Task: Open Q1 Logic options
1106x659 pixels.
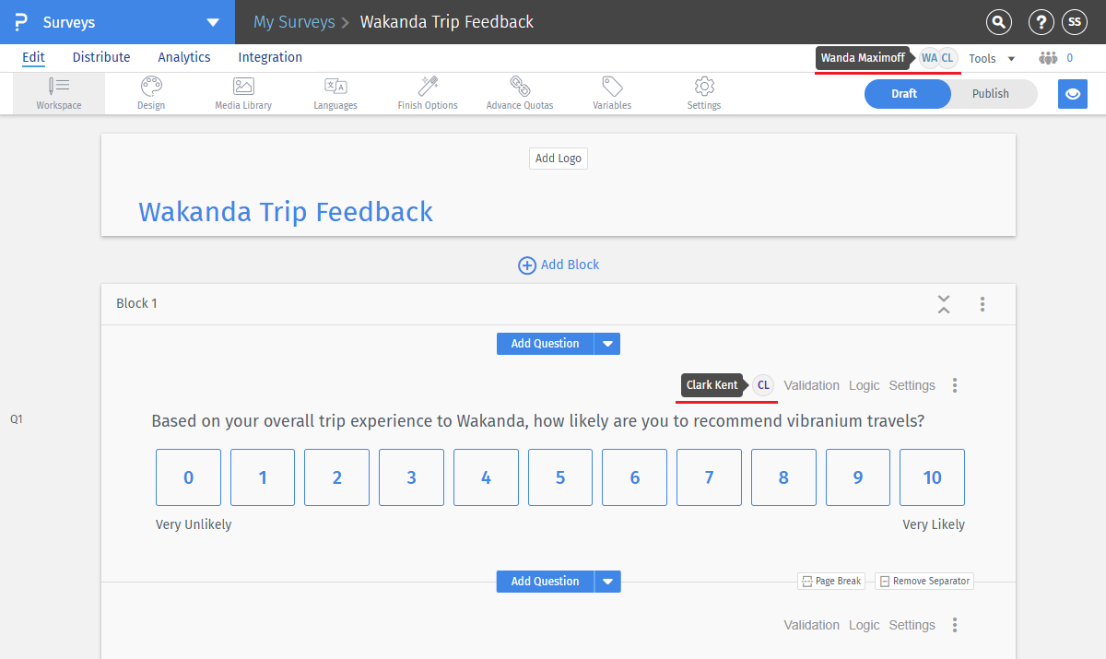Action: click(865, 385)
